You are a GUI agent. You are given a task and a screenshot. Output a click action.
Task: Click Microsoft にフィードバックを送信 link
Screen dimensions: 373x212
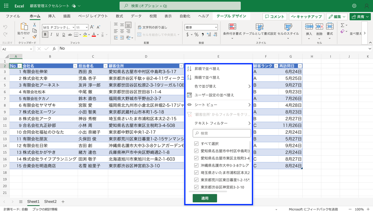(x=313, y=209)
